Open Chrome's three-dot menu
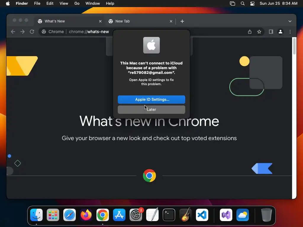 [x=290, y=32]
